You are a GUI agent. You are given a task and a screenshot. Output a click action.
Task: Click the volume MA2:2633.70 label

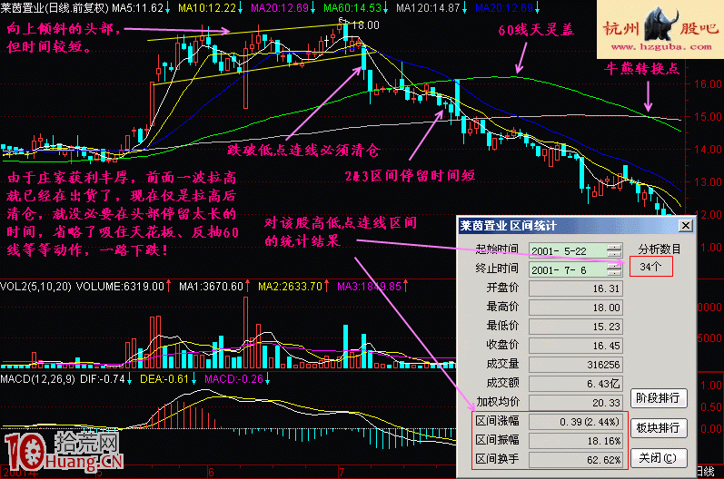click(x=293, y=287)
